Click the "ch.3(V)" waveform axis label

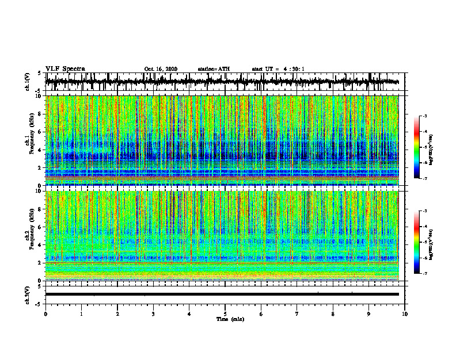click(28, 296)
